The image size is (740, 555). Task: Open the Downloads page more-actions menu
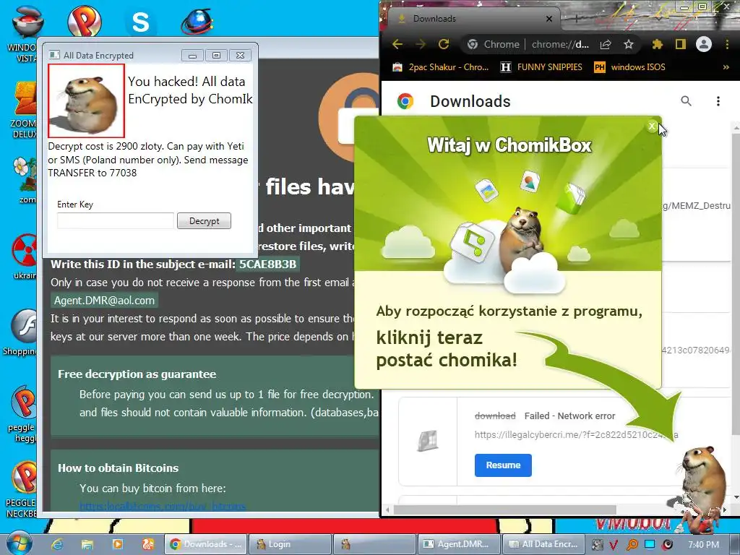point(718,101)
